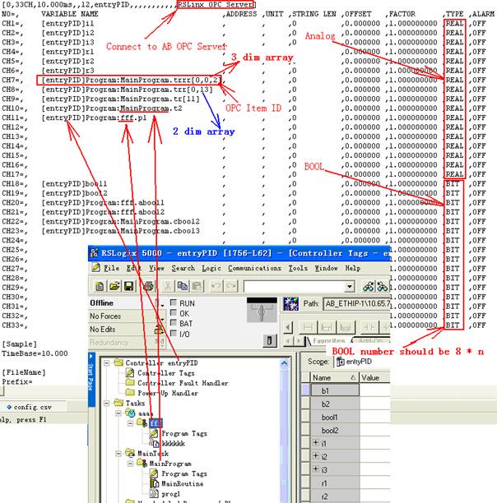Screen dimensions: 497x503
Task: Open MainRoutine ladder icon in tree
Action: (154, 484)
